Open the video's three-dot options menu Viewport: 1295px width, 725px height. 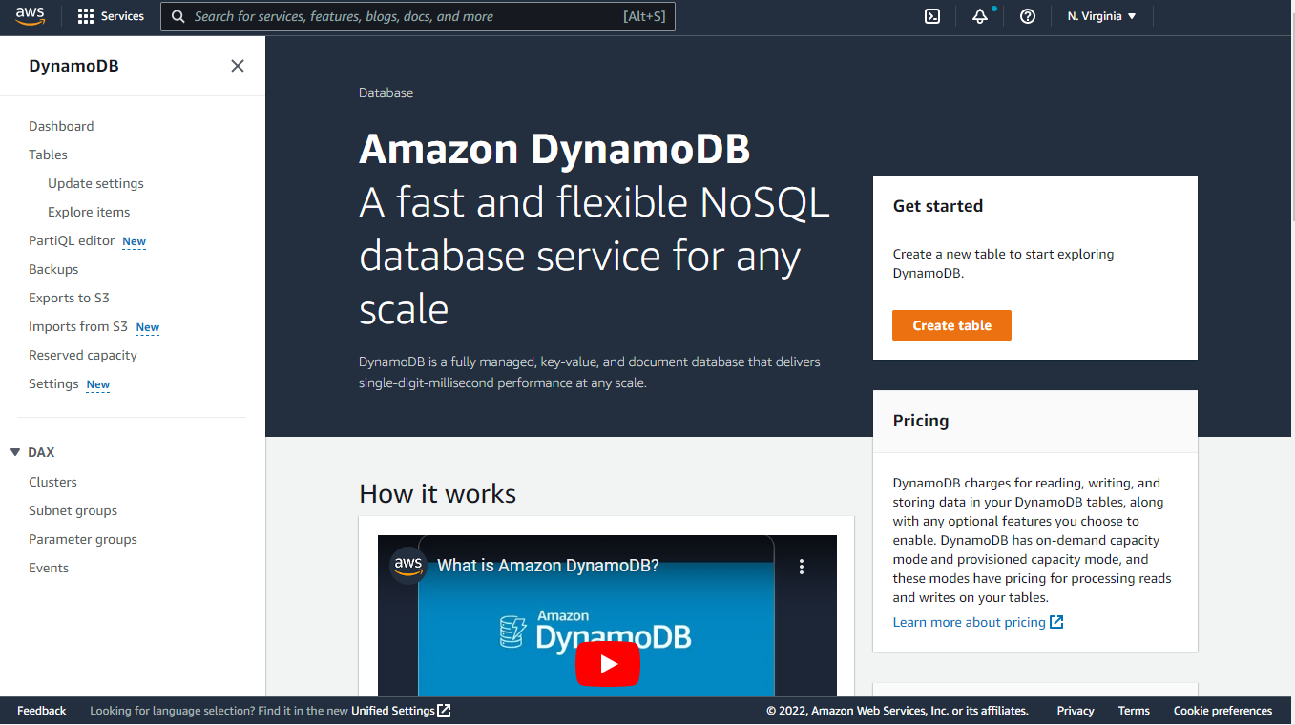(x=802, y=567)
